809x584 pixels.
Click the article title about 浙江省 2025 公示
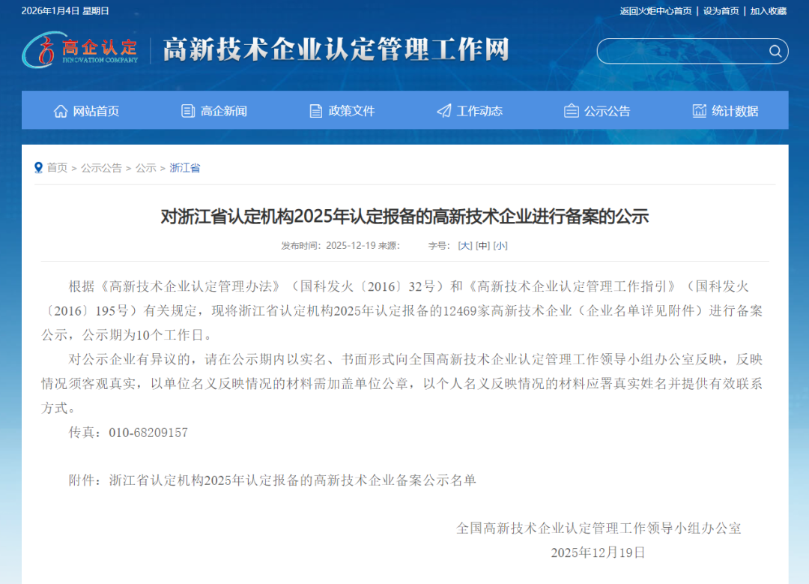coord(404,217)
